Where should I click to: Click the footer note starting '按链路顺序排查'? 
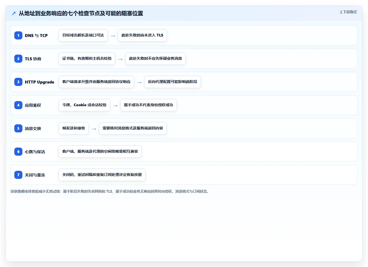pyautogui.click(x=110, y=191)
